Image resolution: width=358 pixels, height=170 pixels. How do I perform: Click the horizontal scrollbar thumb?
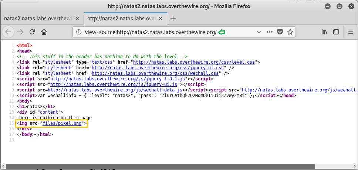(x=160, y=166)
